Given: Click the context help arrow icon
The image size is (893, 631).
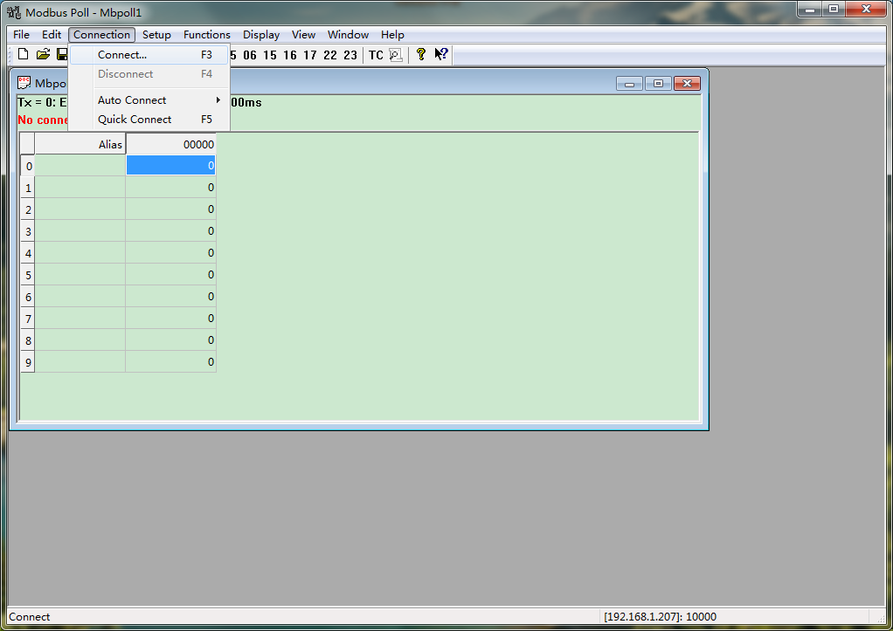Looking at the screenshot, I should [x=441, y=55].
